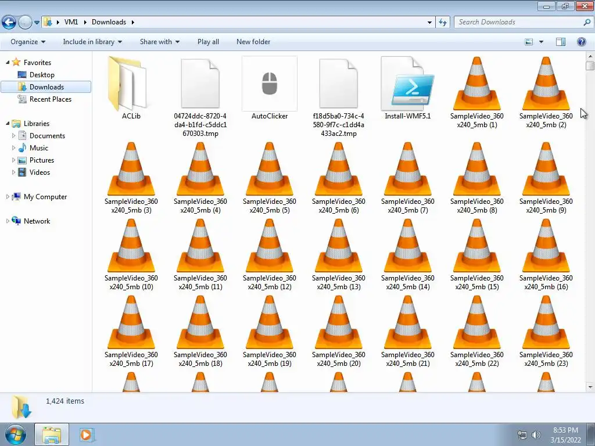Click the Forward navigation arrow
This screenshot has width=595, height=446.
pyautogui.click(x=25, y=23)
